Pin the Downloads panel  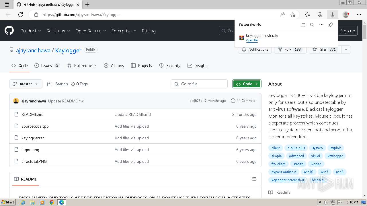click(331, 25)
